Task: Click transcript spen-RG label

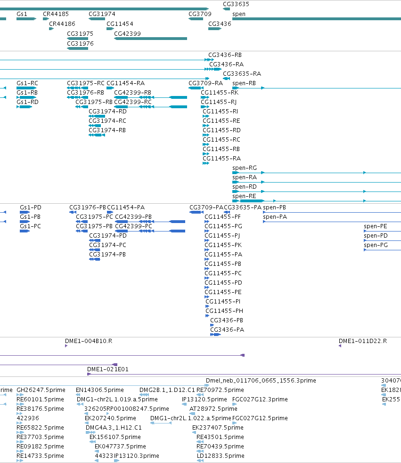Action: point(245,168)
